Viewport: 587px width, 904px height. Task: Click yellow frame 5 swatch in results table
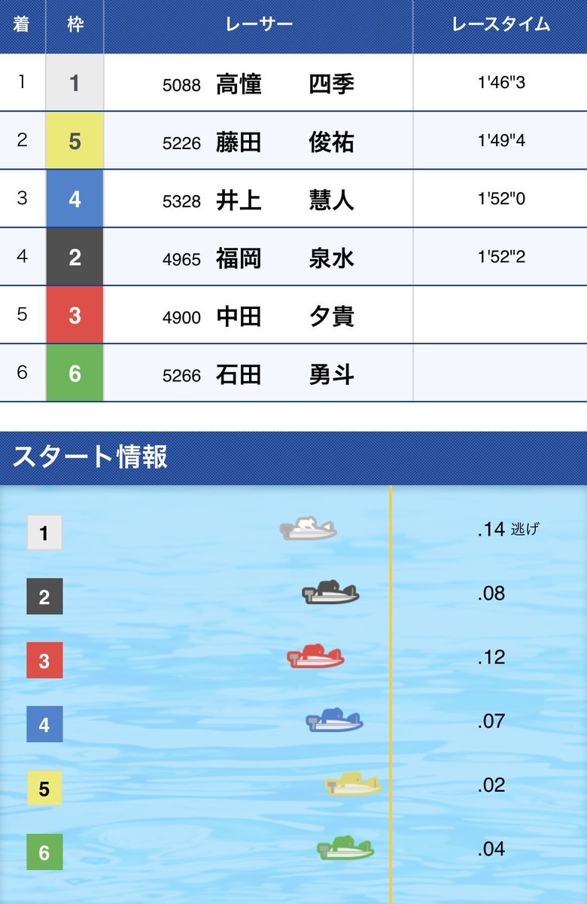pyautogui.click(x=75, y=141)
